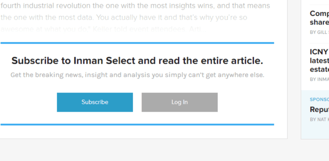
Task: Click the "the one with the most data" line
Action: (x=124, y=17)
